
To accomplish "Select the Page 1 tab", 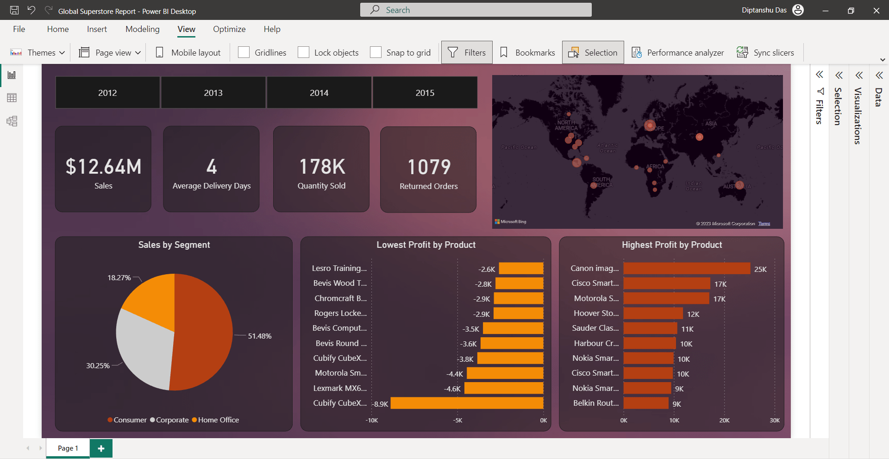I will [x=68, y=448].
